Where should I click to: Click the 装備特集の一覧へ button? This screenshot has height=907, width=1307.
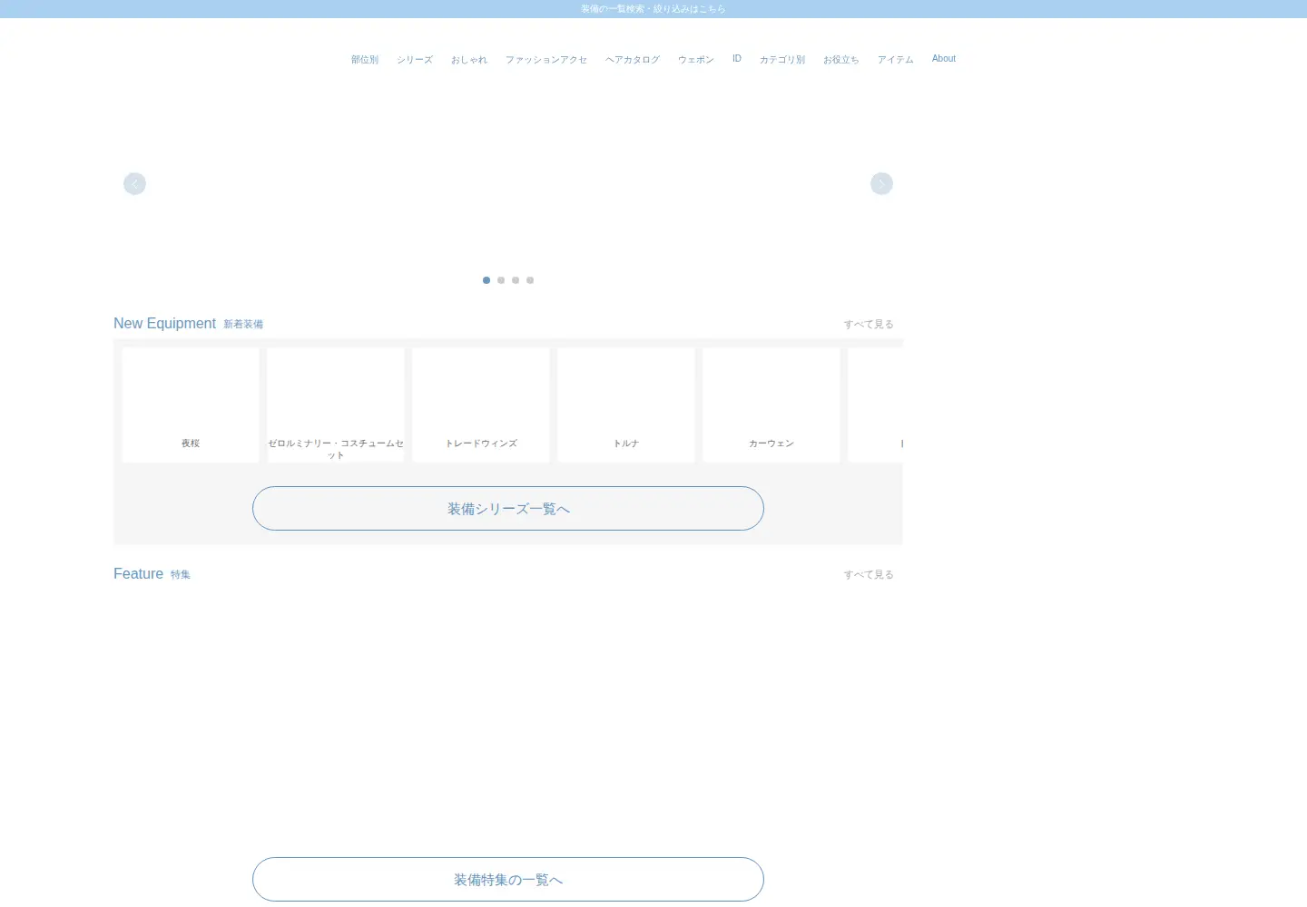point(508,880)
